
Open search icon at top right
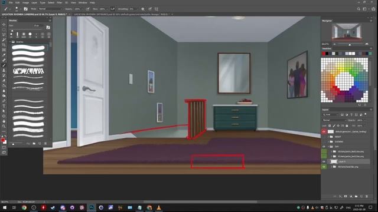click(x=359, y=9)
